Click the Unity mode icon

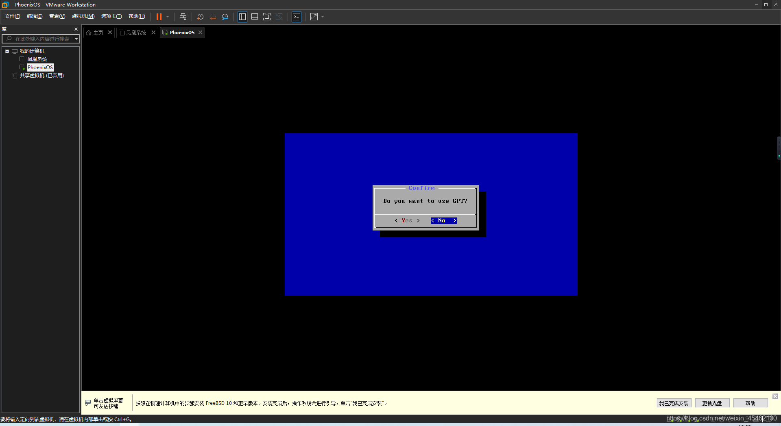click(x=279, y=17)
